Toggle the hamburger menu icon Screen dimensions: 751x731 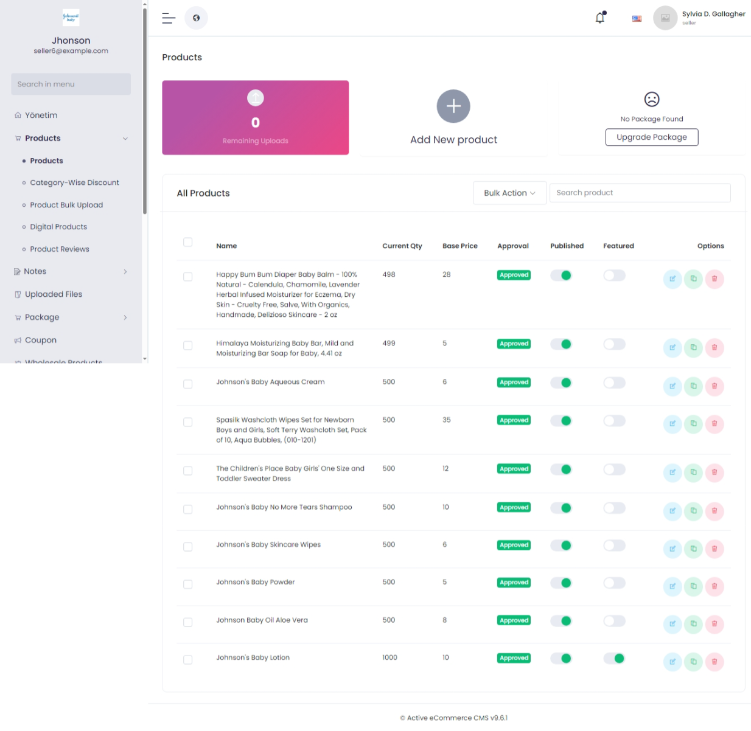(x=169, y=18)
